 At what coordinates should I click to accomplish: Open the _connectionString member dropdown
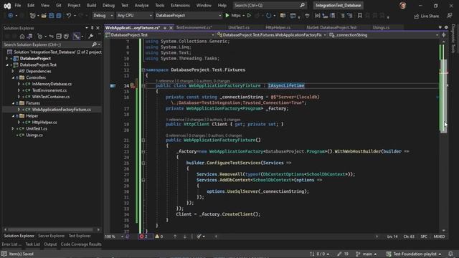pos(384,35)
